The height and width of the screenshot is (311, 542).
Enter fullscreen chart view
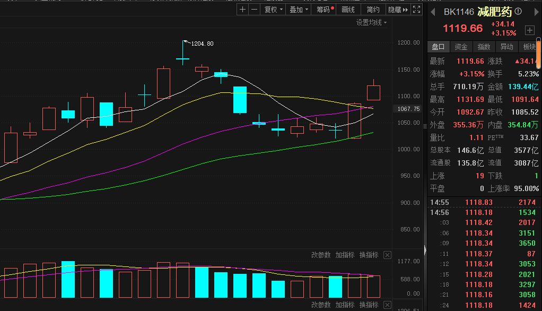[x=417, y=10]
